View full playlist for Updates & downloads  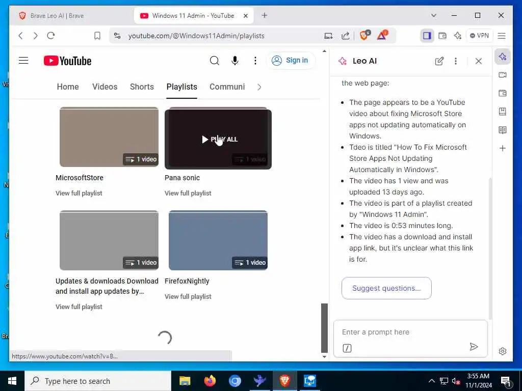coord(79,306)
